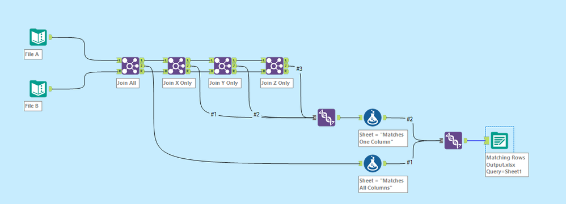Click the Join Y Only tool icon
The image size is (566, 204).
coord(223,66)
